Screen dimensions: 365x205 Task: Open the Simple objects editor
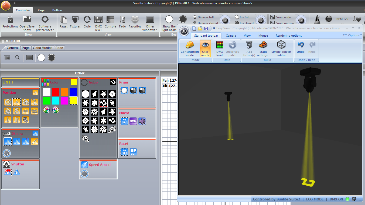[x=281, y=49]
